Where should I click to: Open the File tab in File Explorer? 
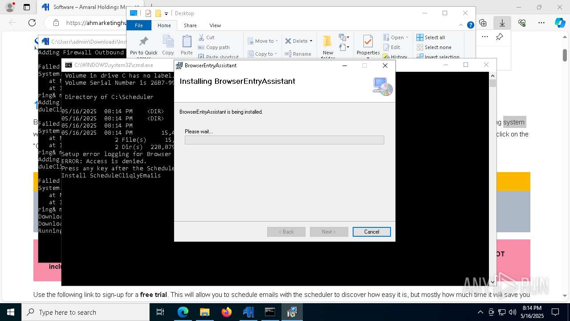139,25
